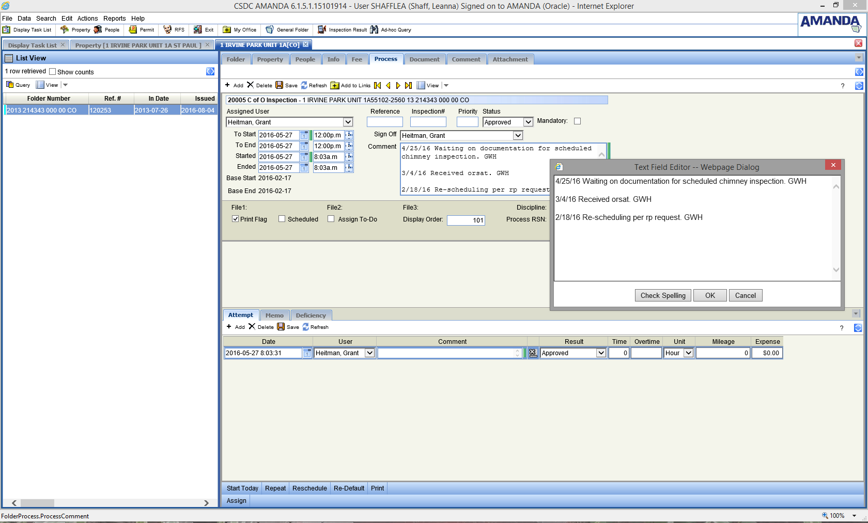
Task: Open the Reports menu
Action: coord(114,19)
